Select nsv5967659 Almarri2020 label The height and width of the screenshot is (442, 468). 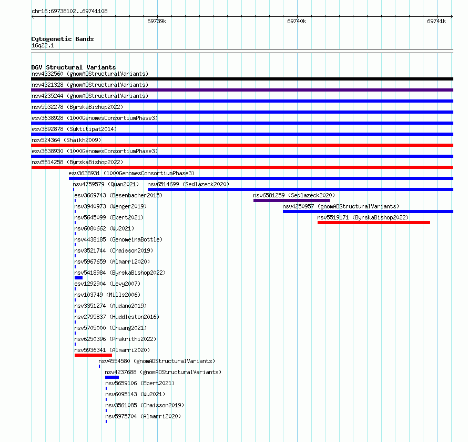(x=112, y=262)
